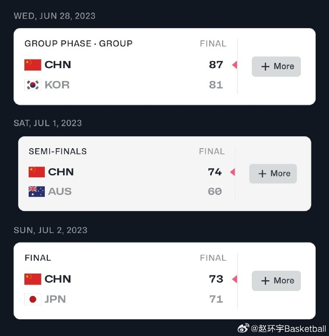
Task: Click the Australia flag icon
Action: [37, 192]
